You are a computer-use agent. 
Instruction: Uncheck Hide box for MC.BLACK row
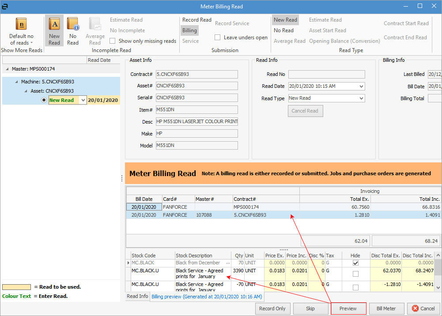tap(355, 263)
